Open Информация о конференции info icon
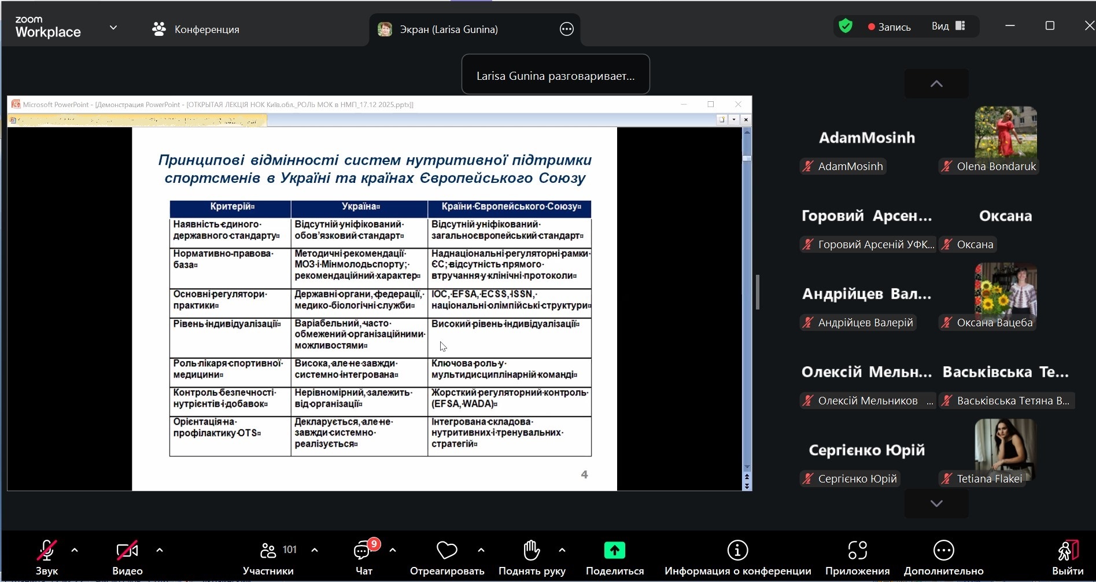1096x582 pixels. (737, 551)
